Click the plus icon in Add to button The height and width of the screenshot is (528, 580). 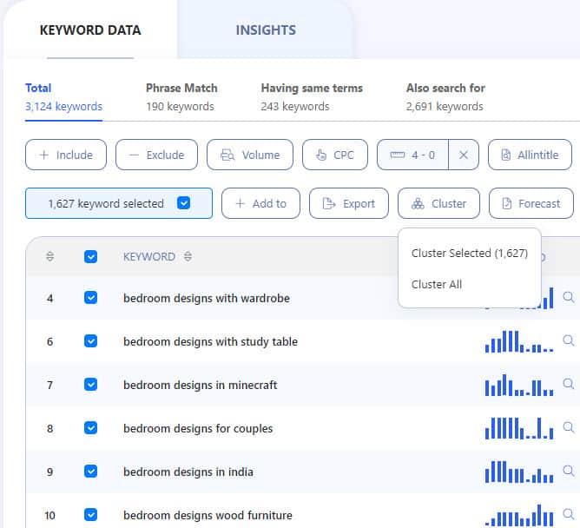[240, 203]
